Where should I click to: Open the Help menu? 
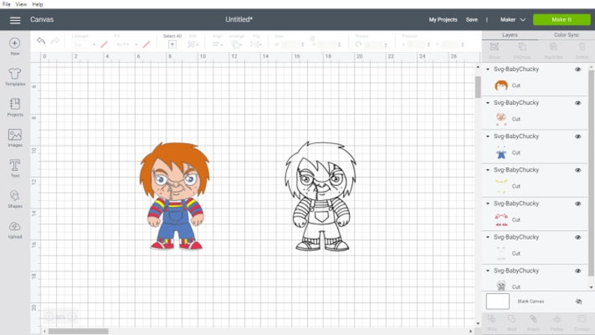pyautogui.click(x=37, y=4)
